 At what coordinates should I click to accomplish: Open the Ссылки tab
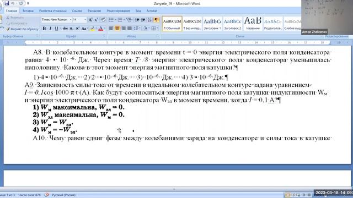[x=77, y=11]
